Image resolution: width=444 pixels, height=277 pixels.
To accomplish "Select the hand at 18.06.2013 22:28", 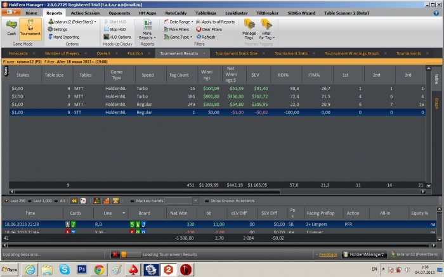I will [219, 224].
